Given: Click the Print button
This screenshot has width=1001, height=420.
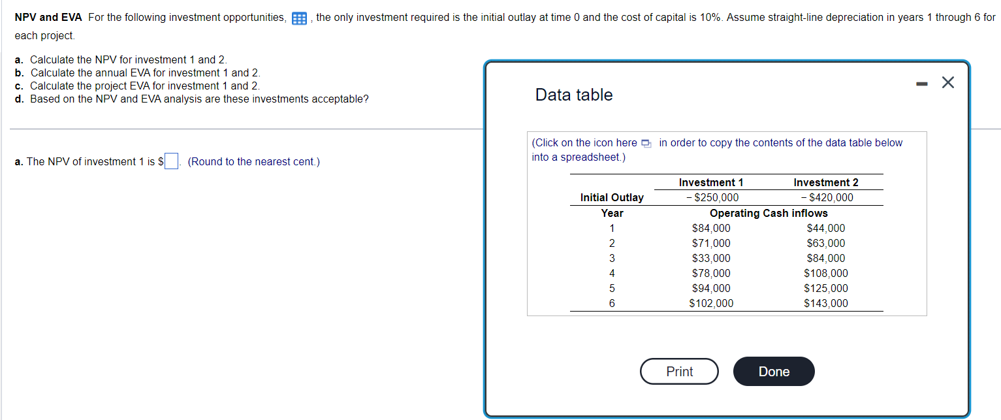Looking at the screenshot, I should (x=678, y=371).
